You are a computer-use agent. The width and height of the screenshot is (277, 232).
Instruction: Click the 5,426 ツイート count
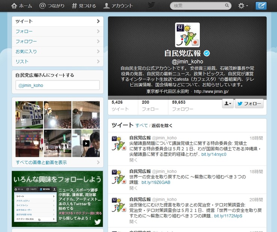[120, 106]
